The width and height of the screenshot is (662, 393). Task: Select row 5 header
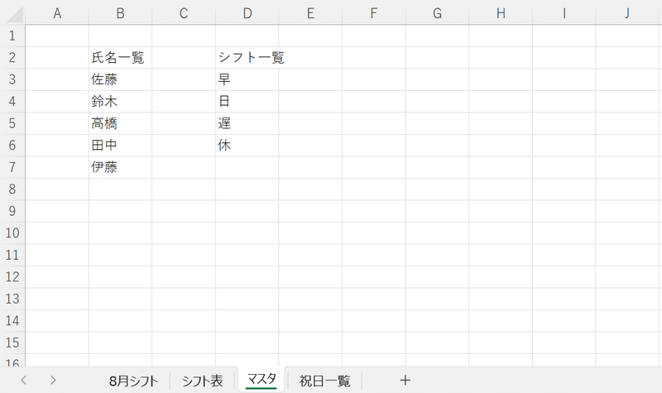[x=12, y=123]
